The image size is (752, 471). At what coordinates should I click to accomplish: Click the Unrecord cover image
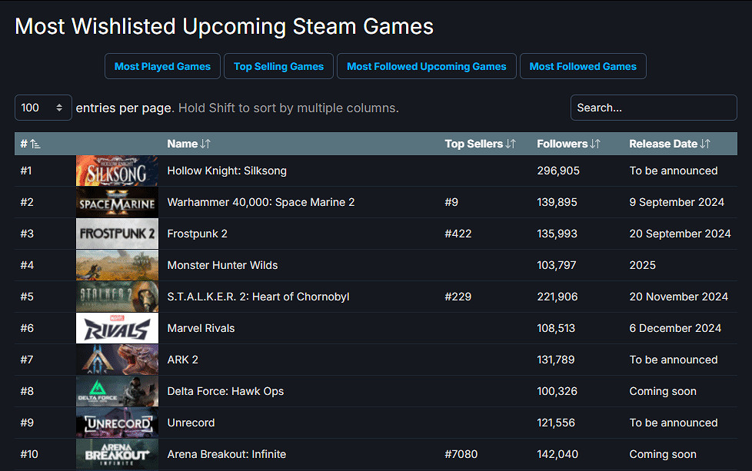click(116, 422)
